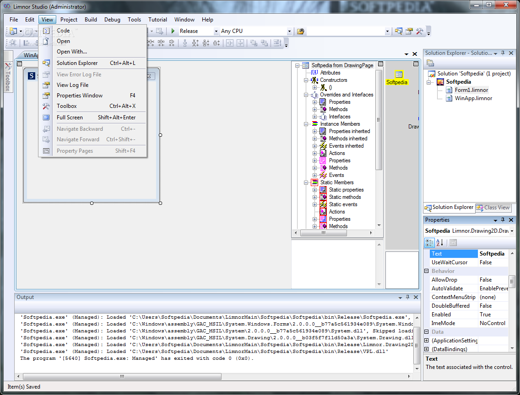Collapse the Constructors tree node
This screenshot has width=520, height=395.
[306, 80]
